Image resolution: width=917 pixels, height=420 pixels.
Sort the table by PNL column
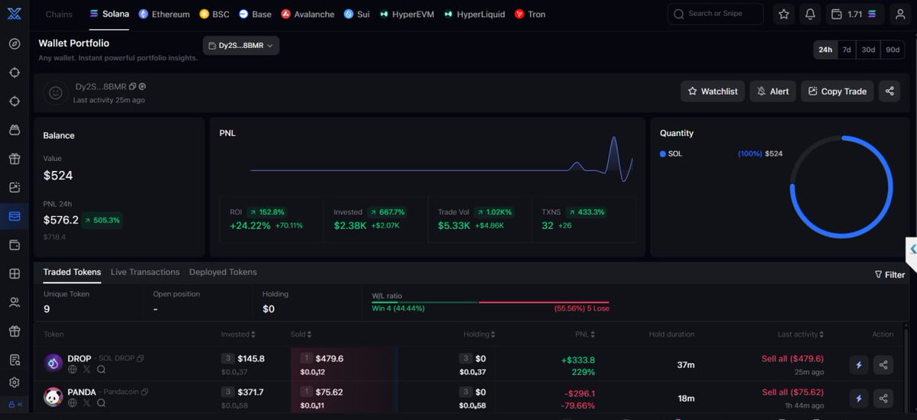point(585,334)
